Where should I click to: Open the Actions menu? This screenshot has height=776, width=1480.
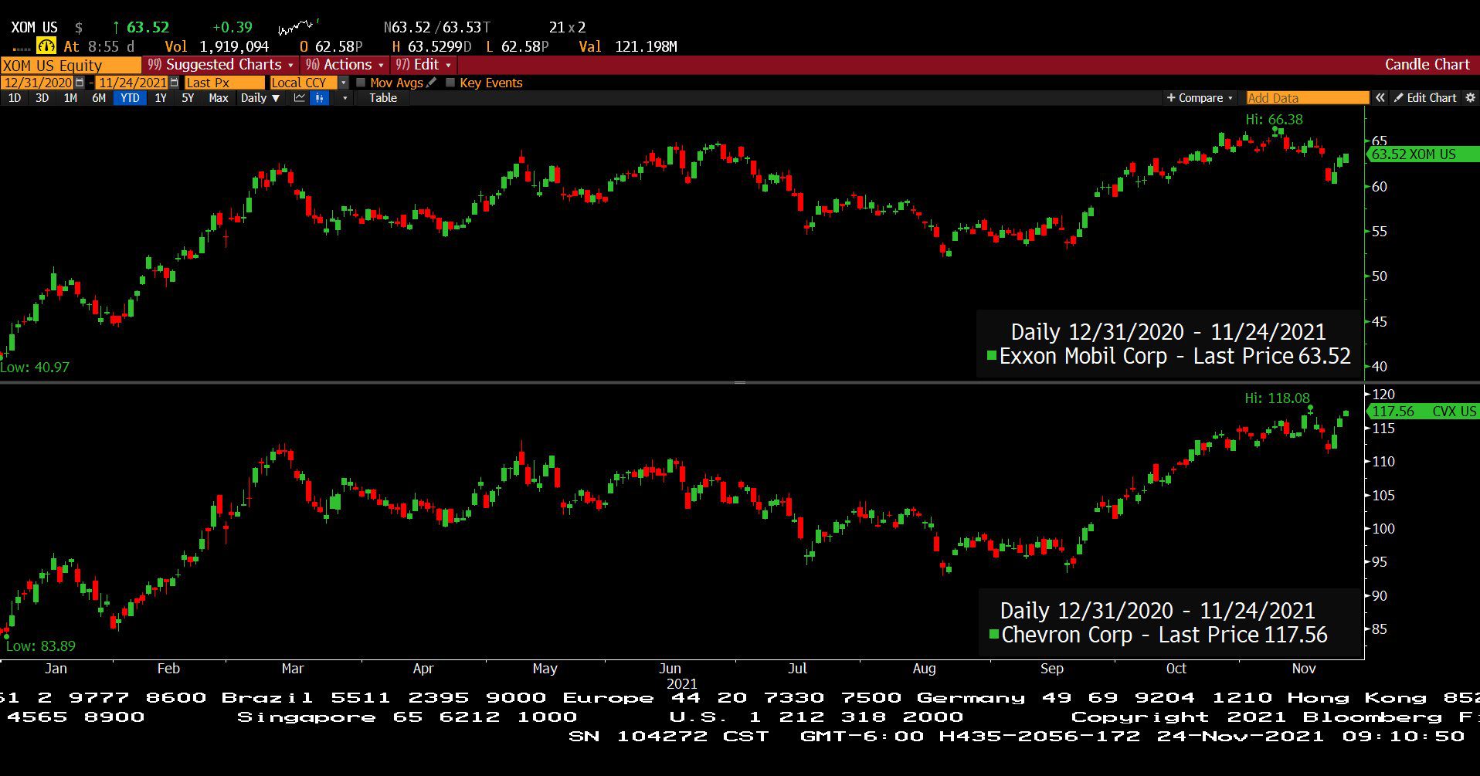(345, 65)
